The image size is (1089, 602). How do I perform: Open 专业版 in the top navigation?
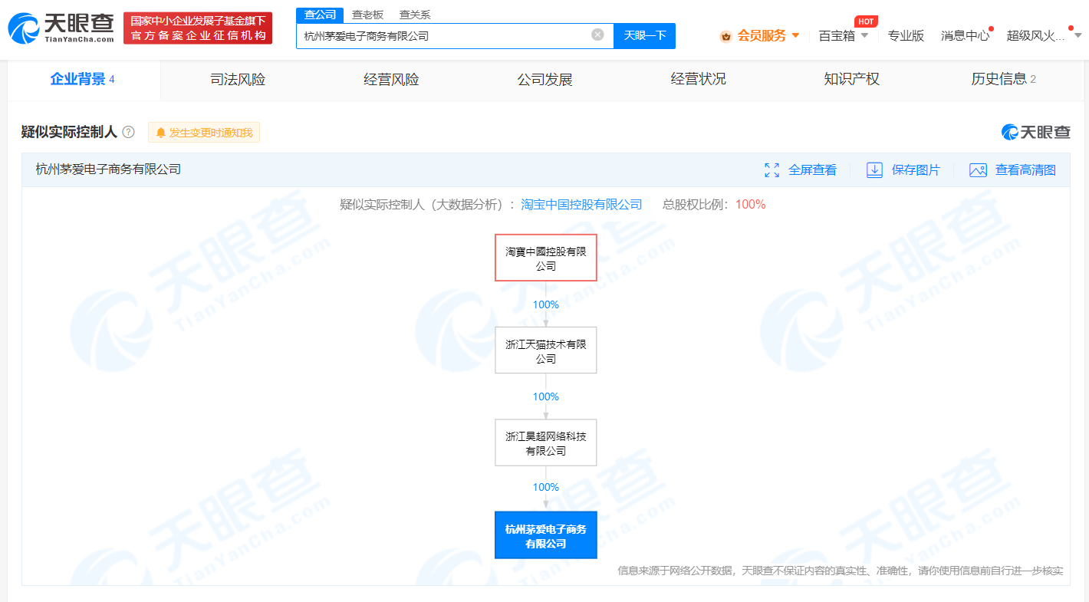pyautogui.click(x=906, y=35)
